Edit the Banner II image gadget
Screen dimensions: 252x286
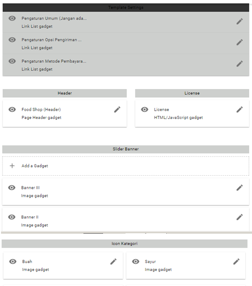(x=239, y=217)
